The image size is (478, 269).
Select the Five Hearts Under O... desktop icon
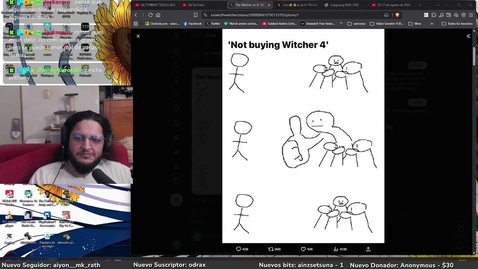coord(28,219)
